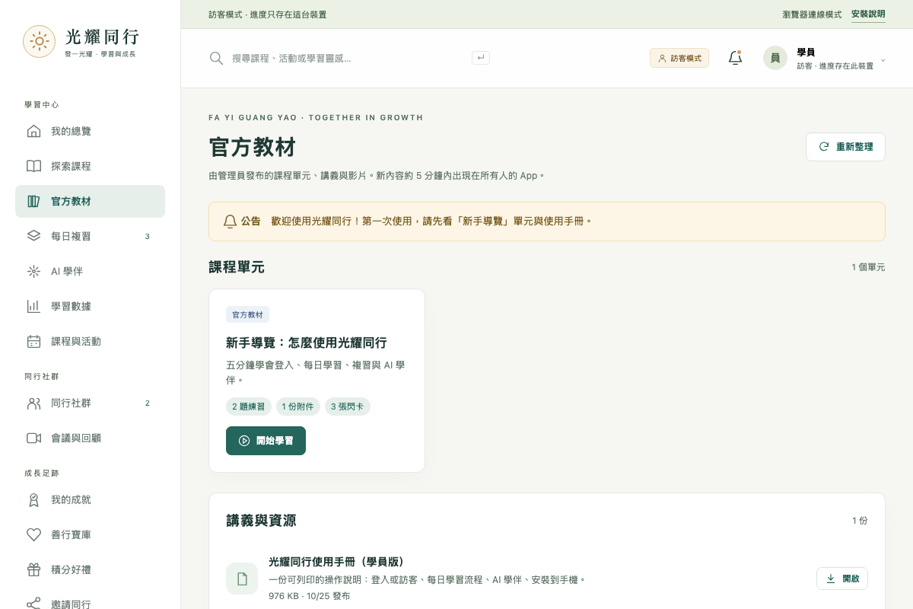Click 開始學習 button on course card
The height and width of the screenshot is (609, 913).
(x=266, y=441)
